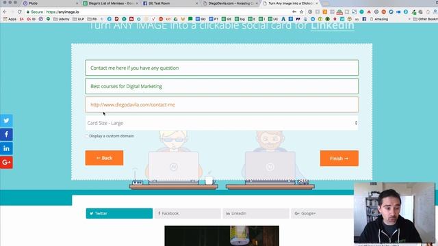Open the FB bookmarks folder
Image resolution: width=438 pixels, height=246 pixels.
[92, 19]
